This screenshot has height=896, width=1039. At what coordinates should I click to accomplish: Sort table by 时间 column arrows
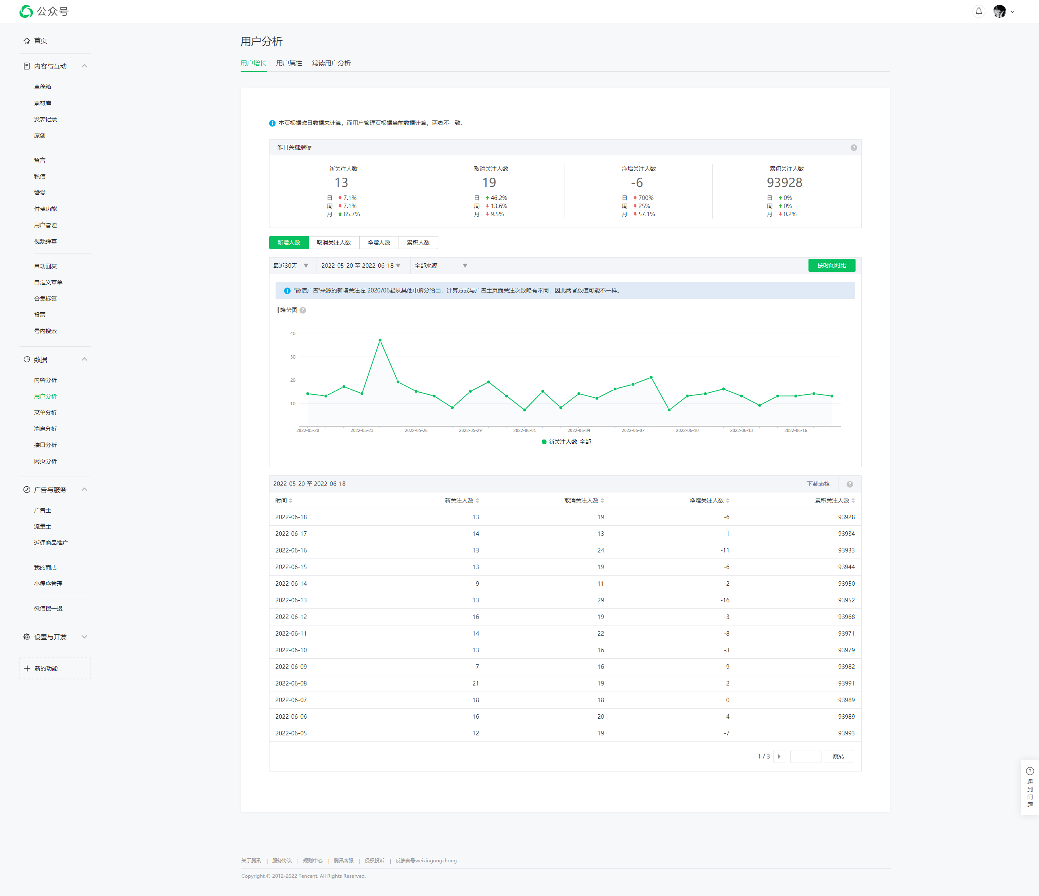(291, 501)
